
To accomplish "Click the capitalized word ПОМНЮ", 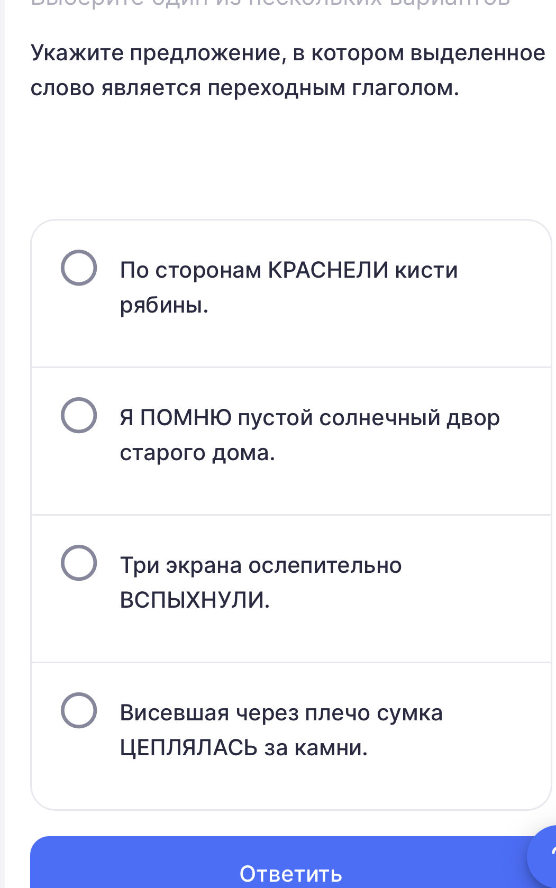I will coord(186,418).
